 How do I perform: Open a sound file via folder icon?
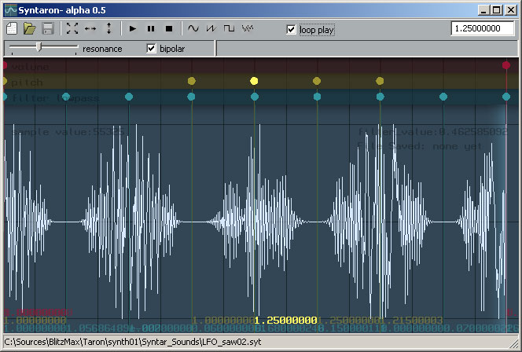point(30,28)
